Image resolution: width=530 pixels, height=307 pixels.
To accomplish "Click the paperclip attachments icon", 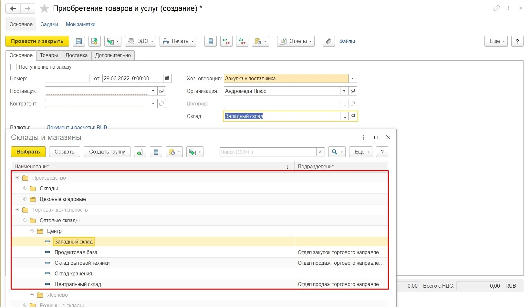I will tap(328, 41).
